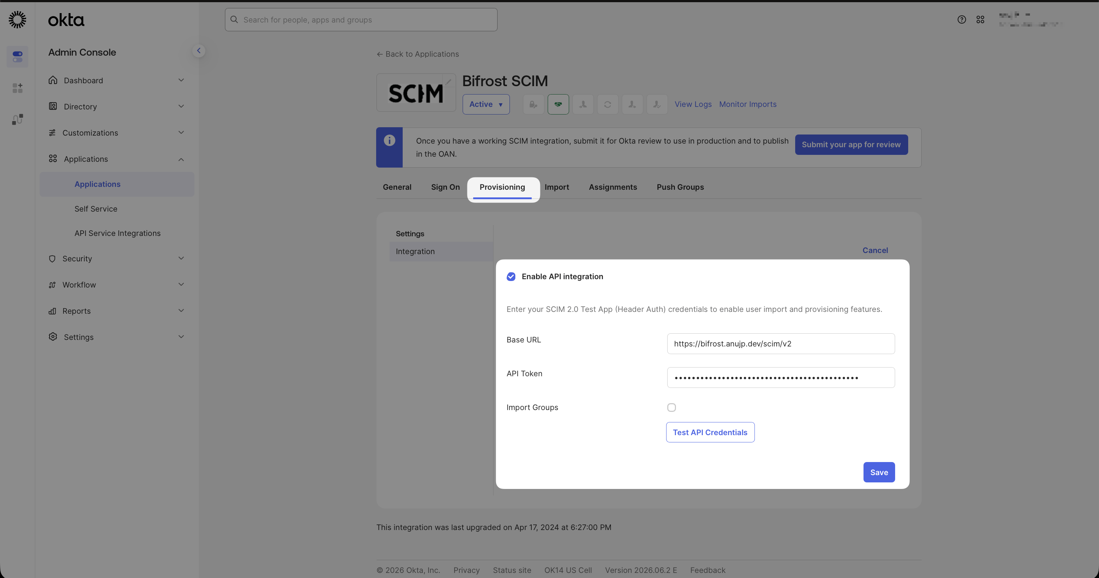1099x578 pixels.
Task: Open API Service Integrations item
Action: (117, 233)
